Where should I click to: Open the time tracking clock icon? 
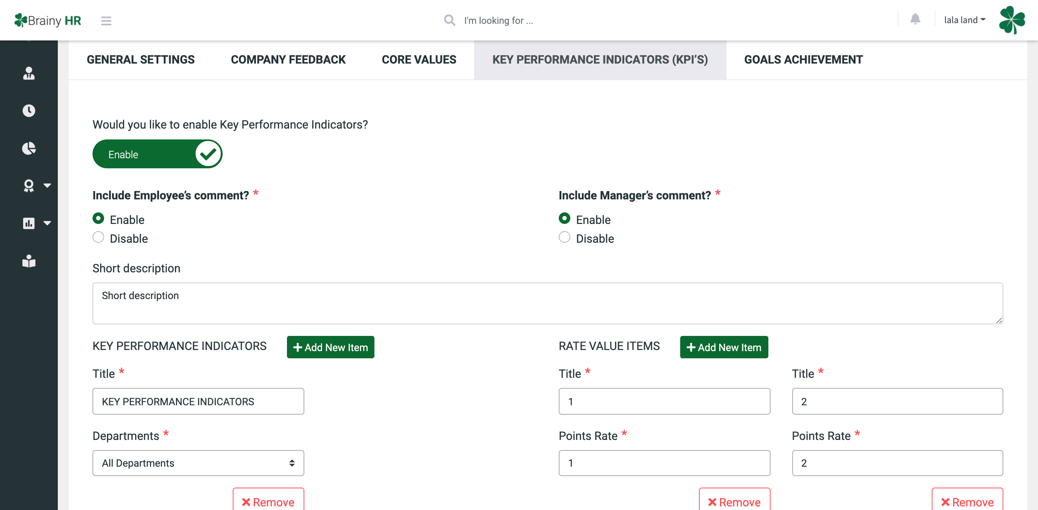coord(29,111)
